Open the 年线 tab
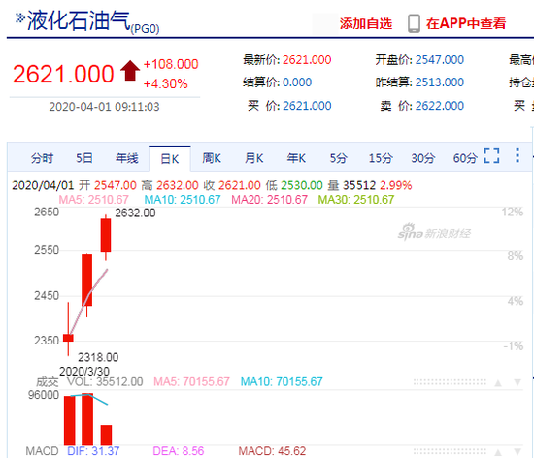534x458 pixels. click(126, 158)
